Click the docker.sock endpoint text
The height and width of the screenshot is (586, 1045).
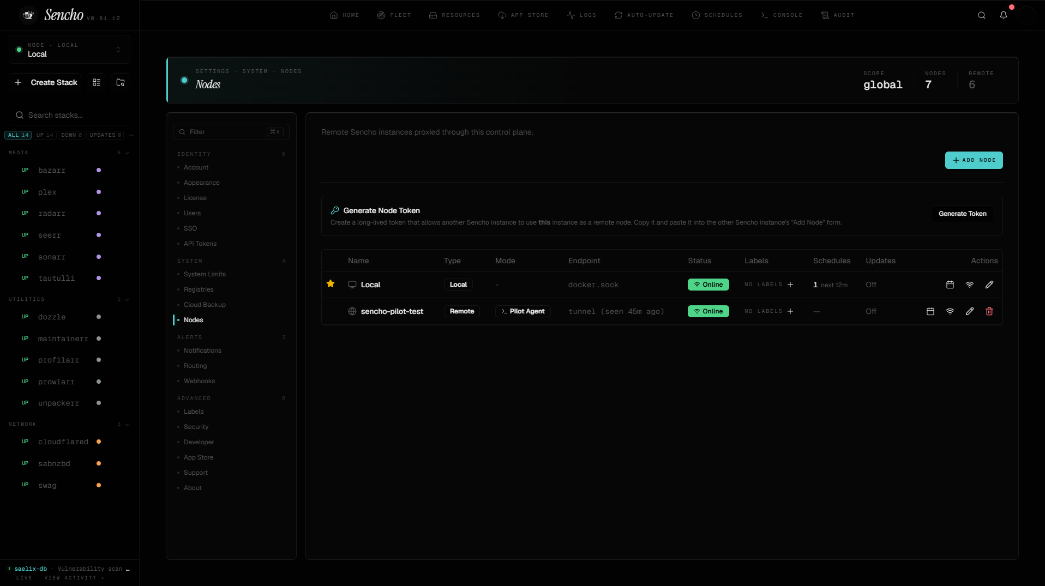[x=593, y=285]
